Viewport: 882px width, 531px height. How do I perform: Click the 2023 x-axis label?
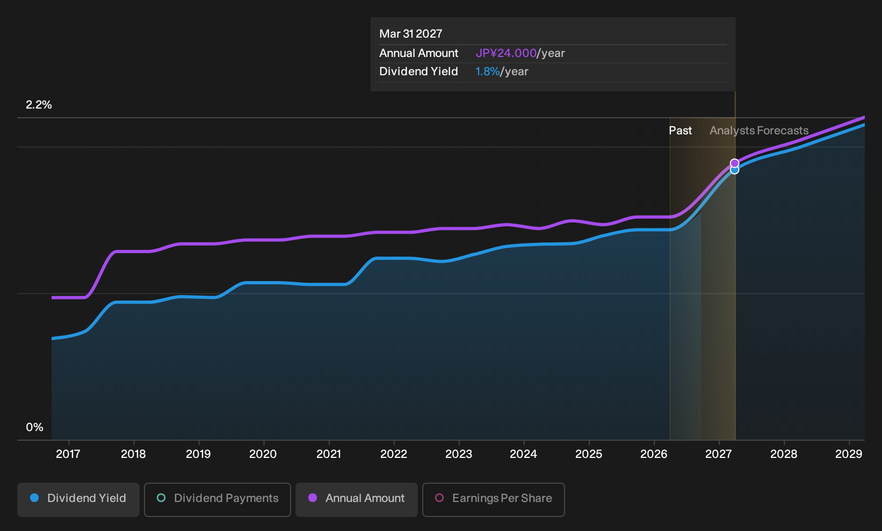459,454
